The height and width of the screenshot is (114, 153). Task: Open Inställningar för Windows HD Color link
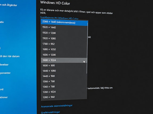click(59, 18)
